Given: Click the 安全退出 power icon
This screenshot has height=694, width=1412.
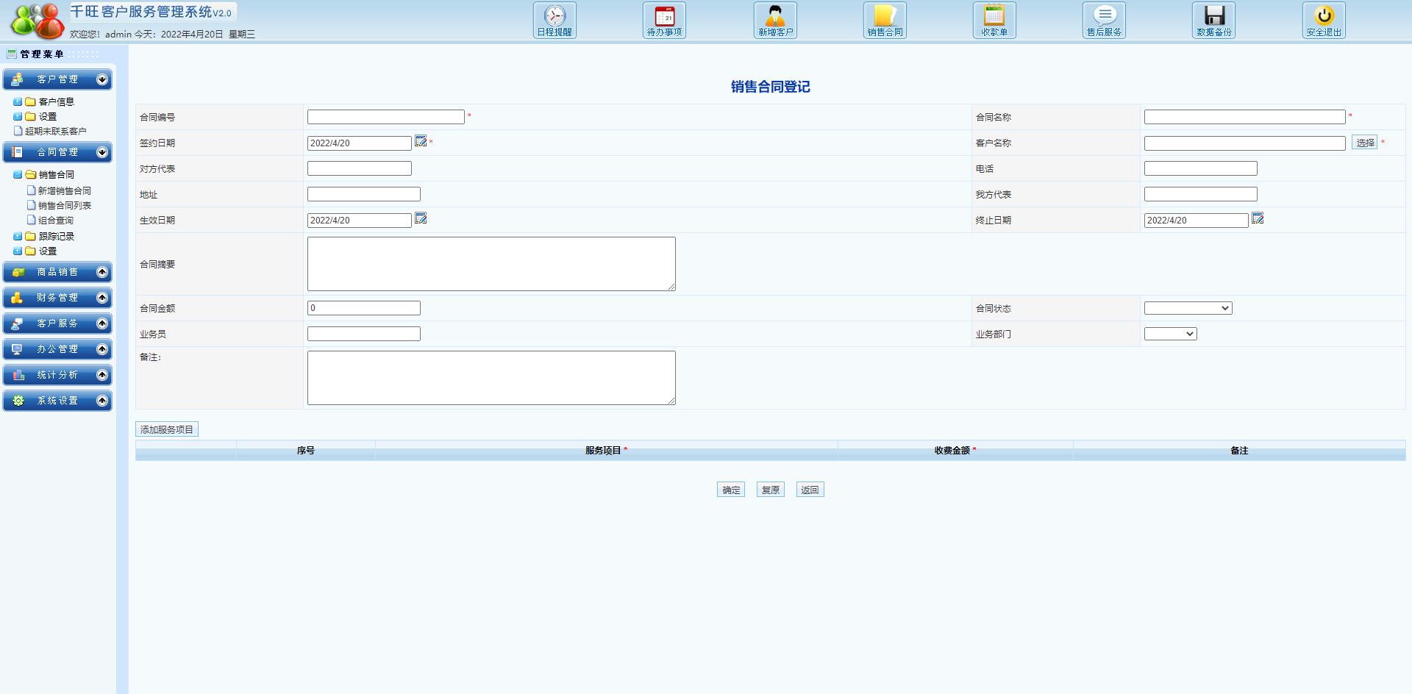Looking at the screenshot, I should click(1324, 21).
